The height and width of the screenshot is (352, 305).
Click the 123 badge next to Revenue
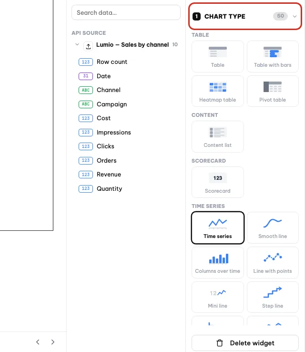86,175
